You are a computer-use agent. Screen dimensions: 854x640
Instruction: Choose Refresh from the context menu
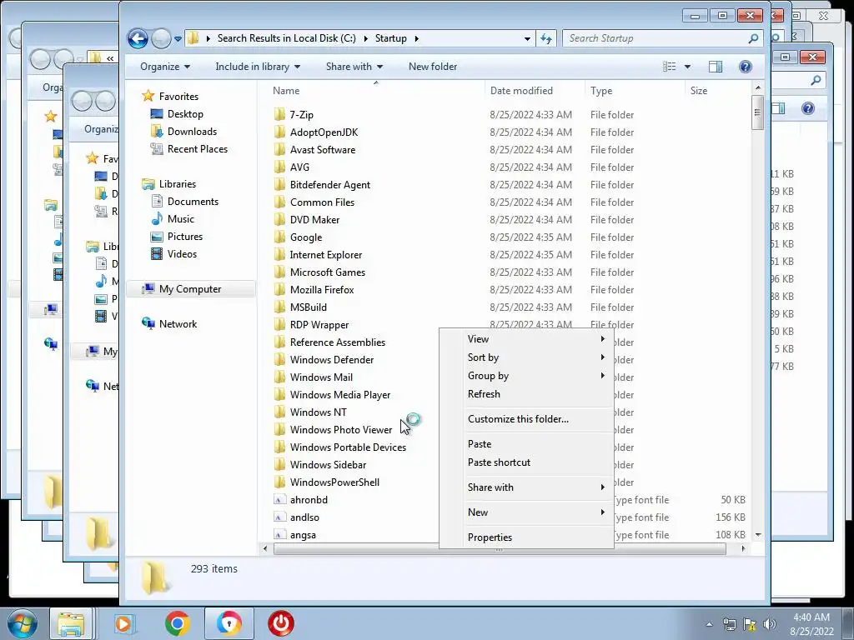click(527, 394)
